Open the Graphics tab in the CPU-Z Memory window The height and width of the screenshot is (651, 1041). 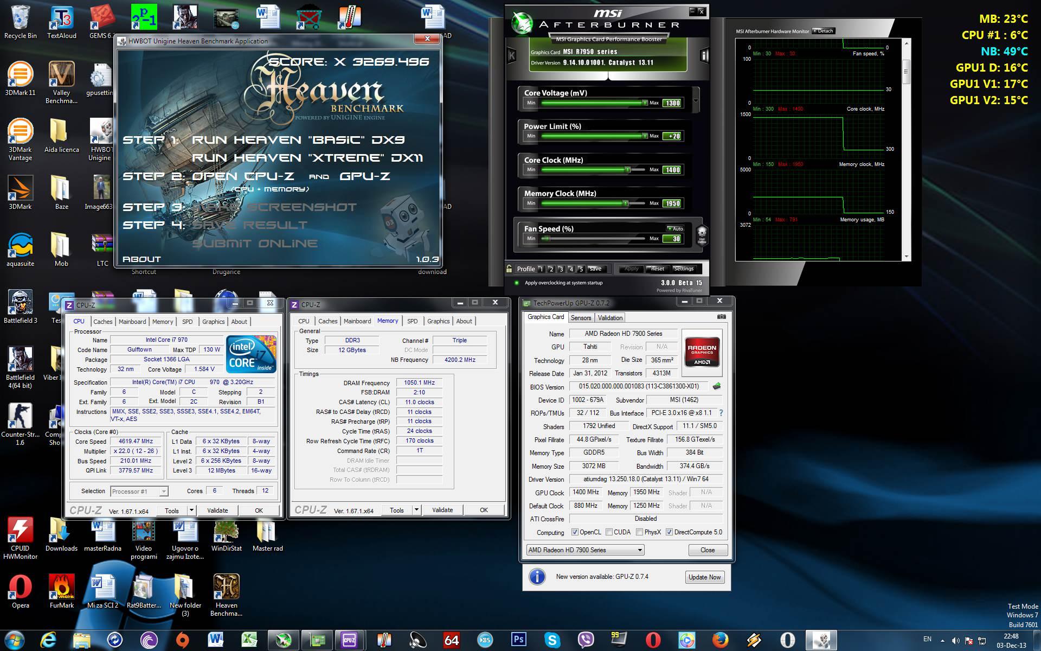[438, 321]
